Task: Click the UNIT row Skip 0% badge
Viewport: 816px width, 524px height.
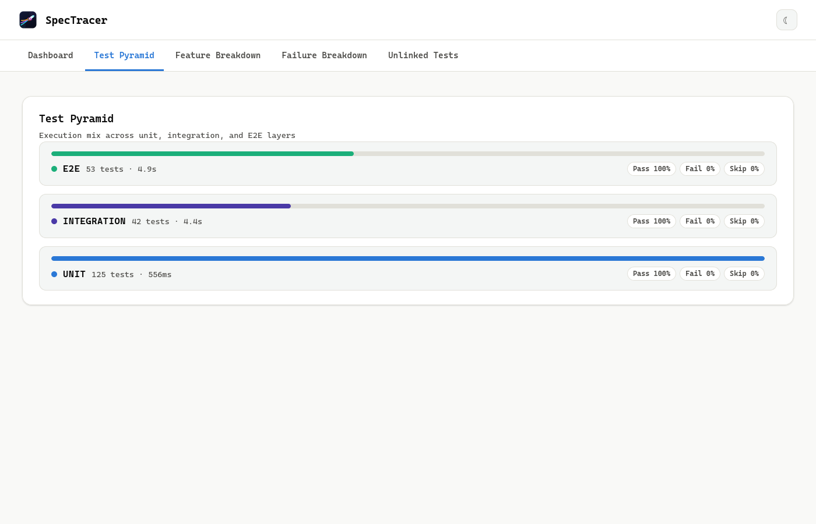Action: [x=744, y=274]
